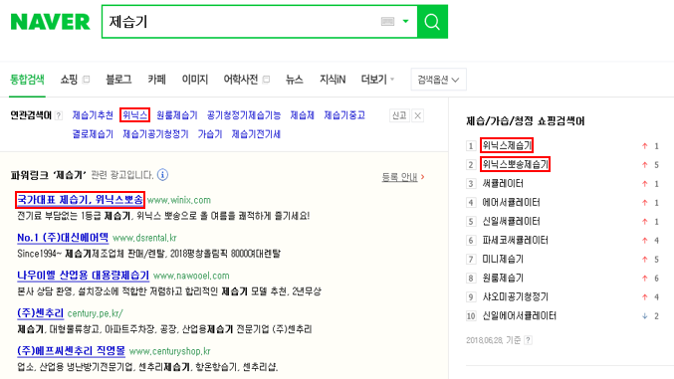Image resolution: width=674 pixels, height=379 pixels.
Task: Switch to the 어학사전 tab
Action: [241, 80]
